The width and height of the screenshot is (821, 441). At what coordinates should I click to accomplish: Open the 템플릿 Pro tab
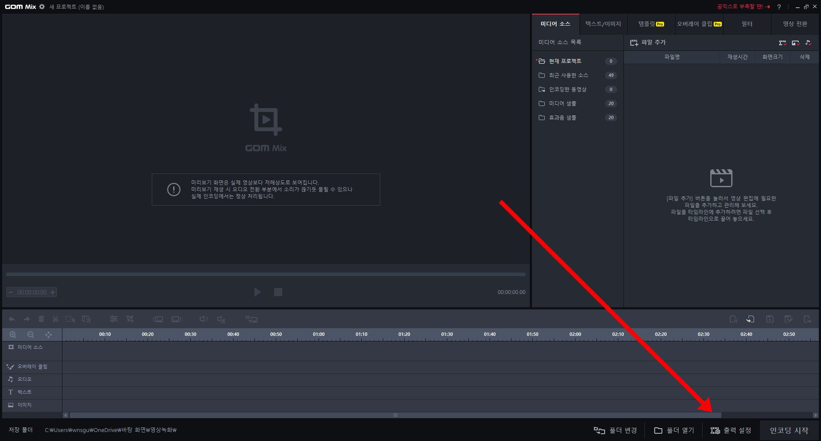[651, 24]
